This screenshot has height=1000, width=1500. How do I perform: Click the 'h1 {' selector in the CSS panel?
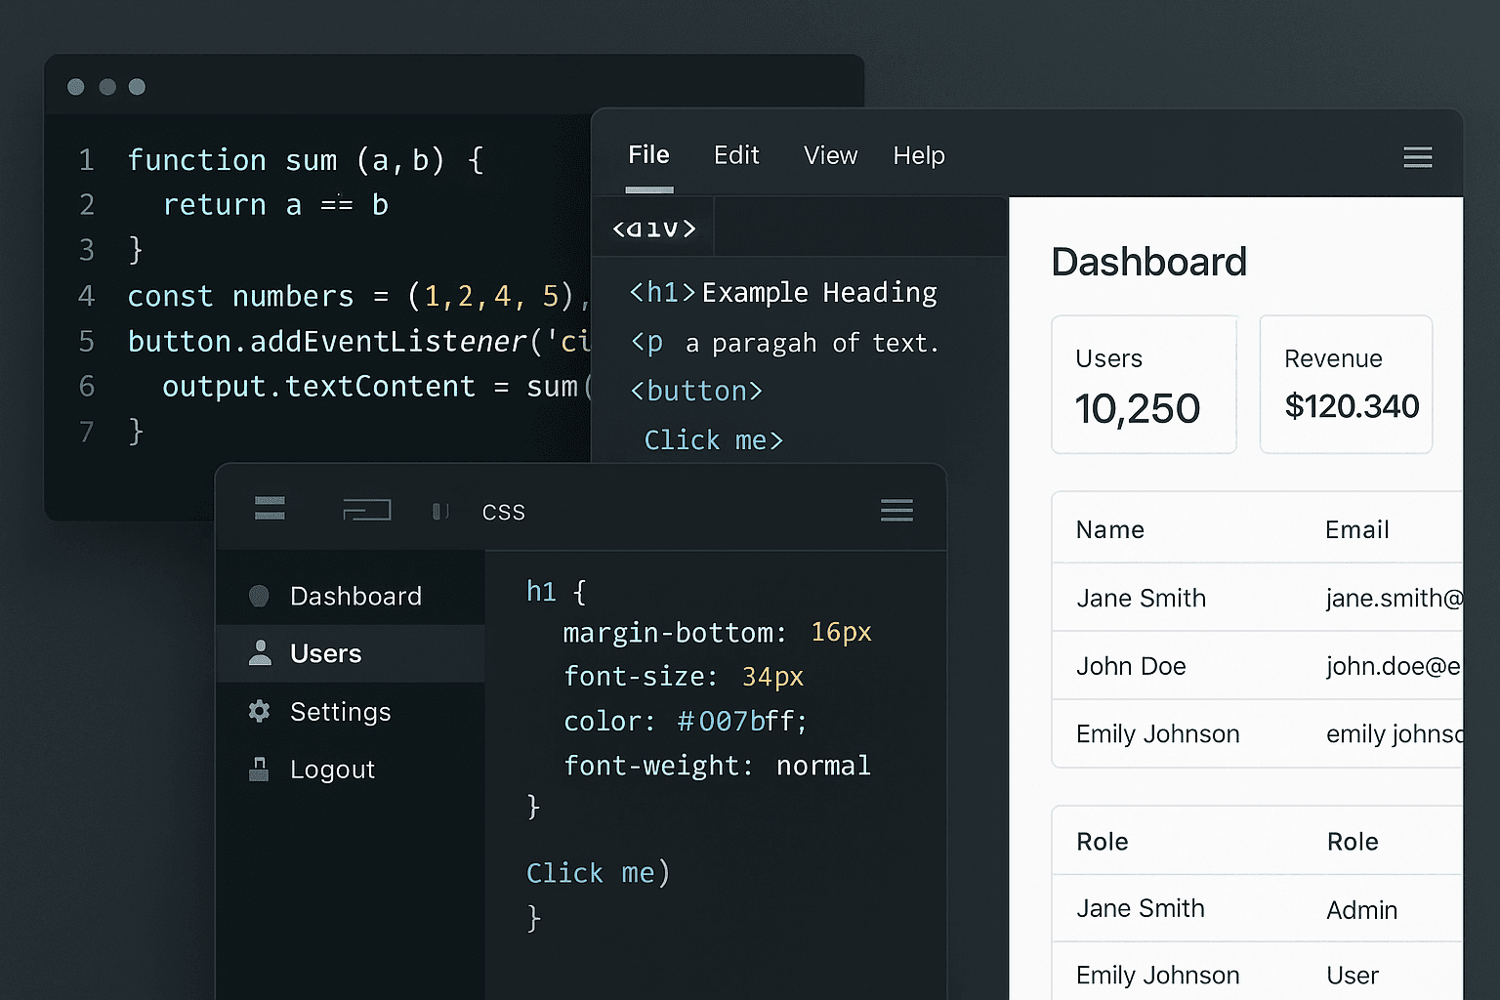(556, 592)
